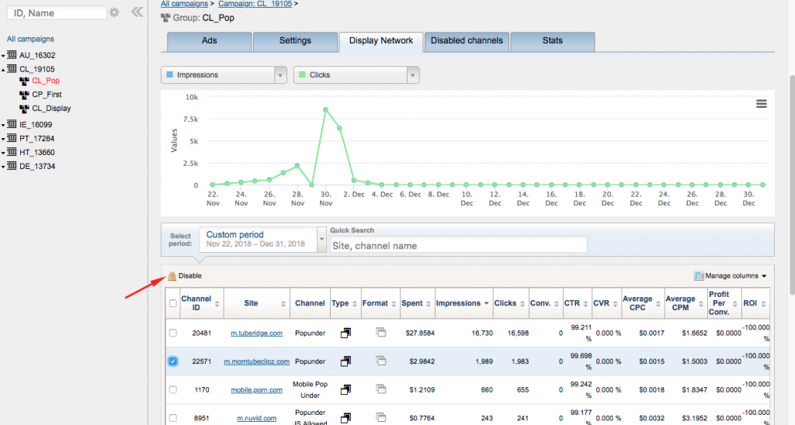Open the Clicks metric dropdown
795x425 pixels.
click(x=413, y=75)
